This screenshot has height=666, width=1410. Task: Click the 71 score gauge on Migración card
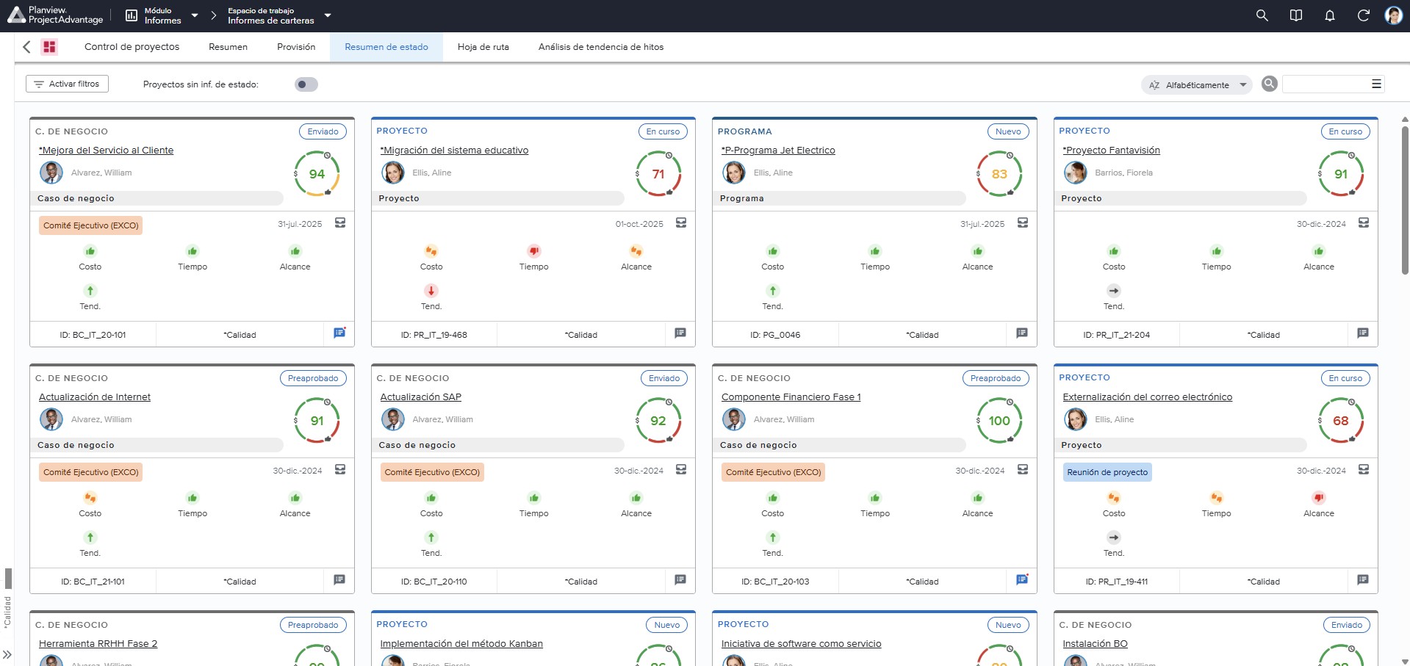point(658,174)
